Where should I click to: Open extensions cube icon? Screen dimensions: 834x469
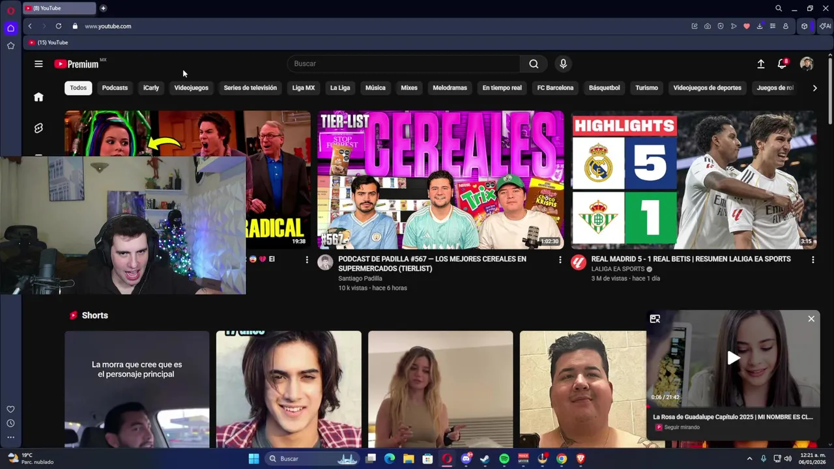[805, 26]
